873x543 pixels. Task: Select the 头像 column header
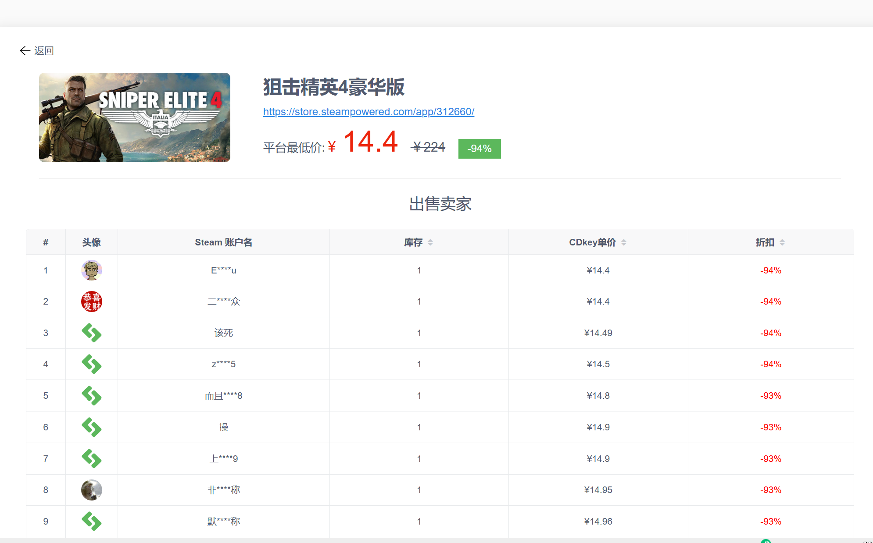[x=92, y=242]
